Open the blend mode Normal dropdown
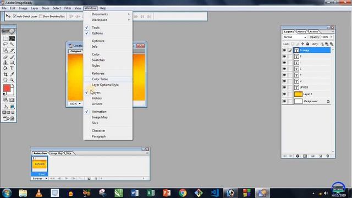 [295, 37]
